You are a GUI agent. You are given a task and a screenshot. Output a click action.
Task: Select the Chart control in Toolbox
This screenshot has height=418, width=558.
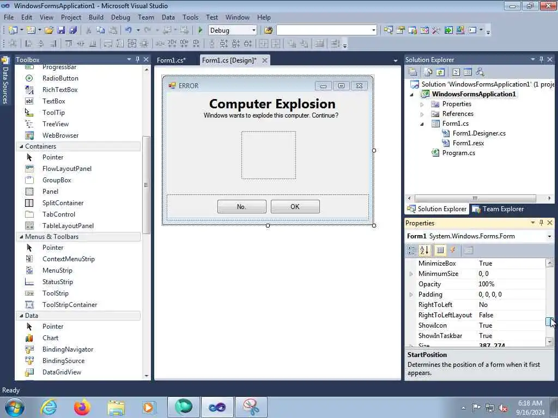(x=50, y=338)
